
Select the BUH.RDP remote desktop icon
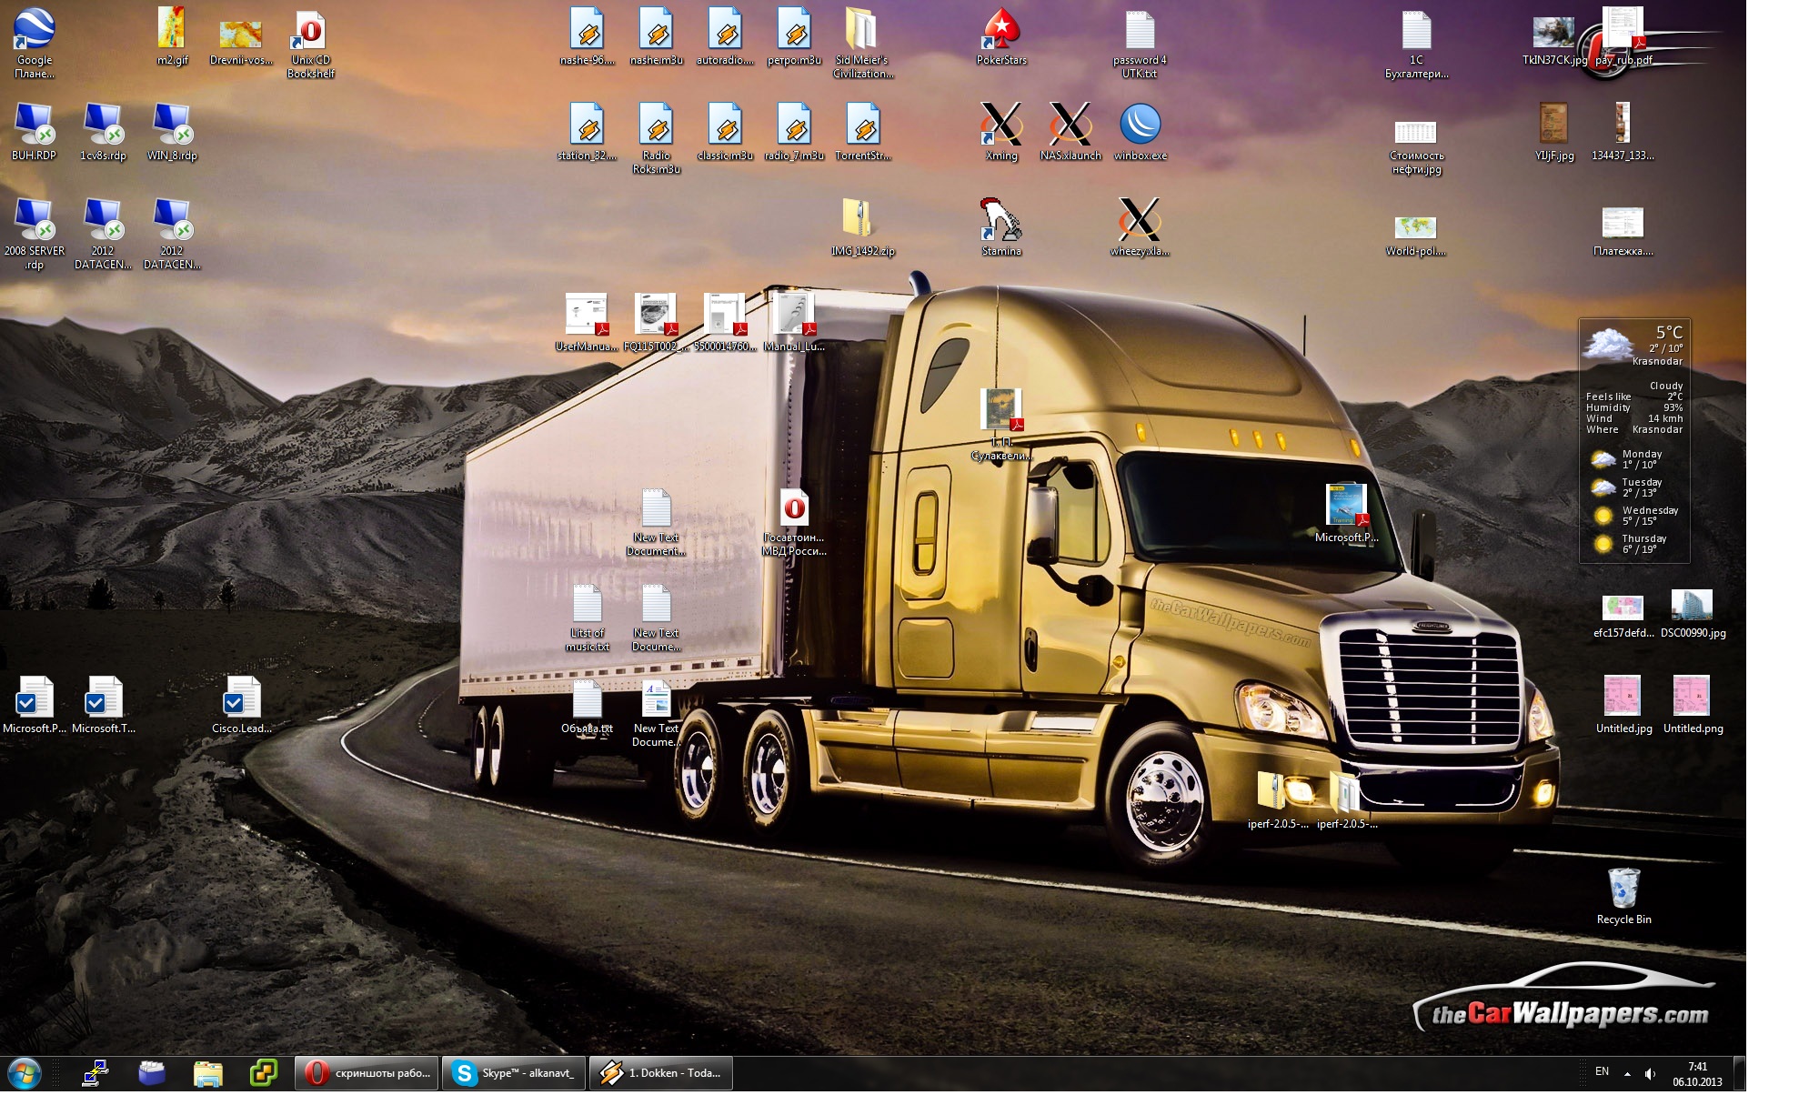pos(35,132)
